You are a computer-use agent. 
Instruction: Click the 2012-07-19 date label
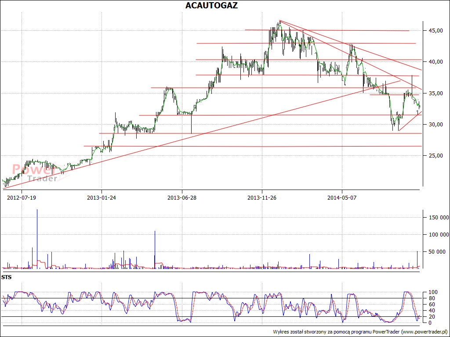(x=22, y=198)
